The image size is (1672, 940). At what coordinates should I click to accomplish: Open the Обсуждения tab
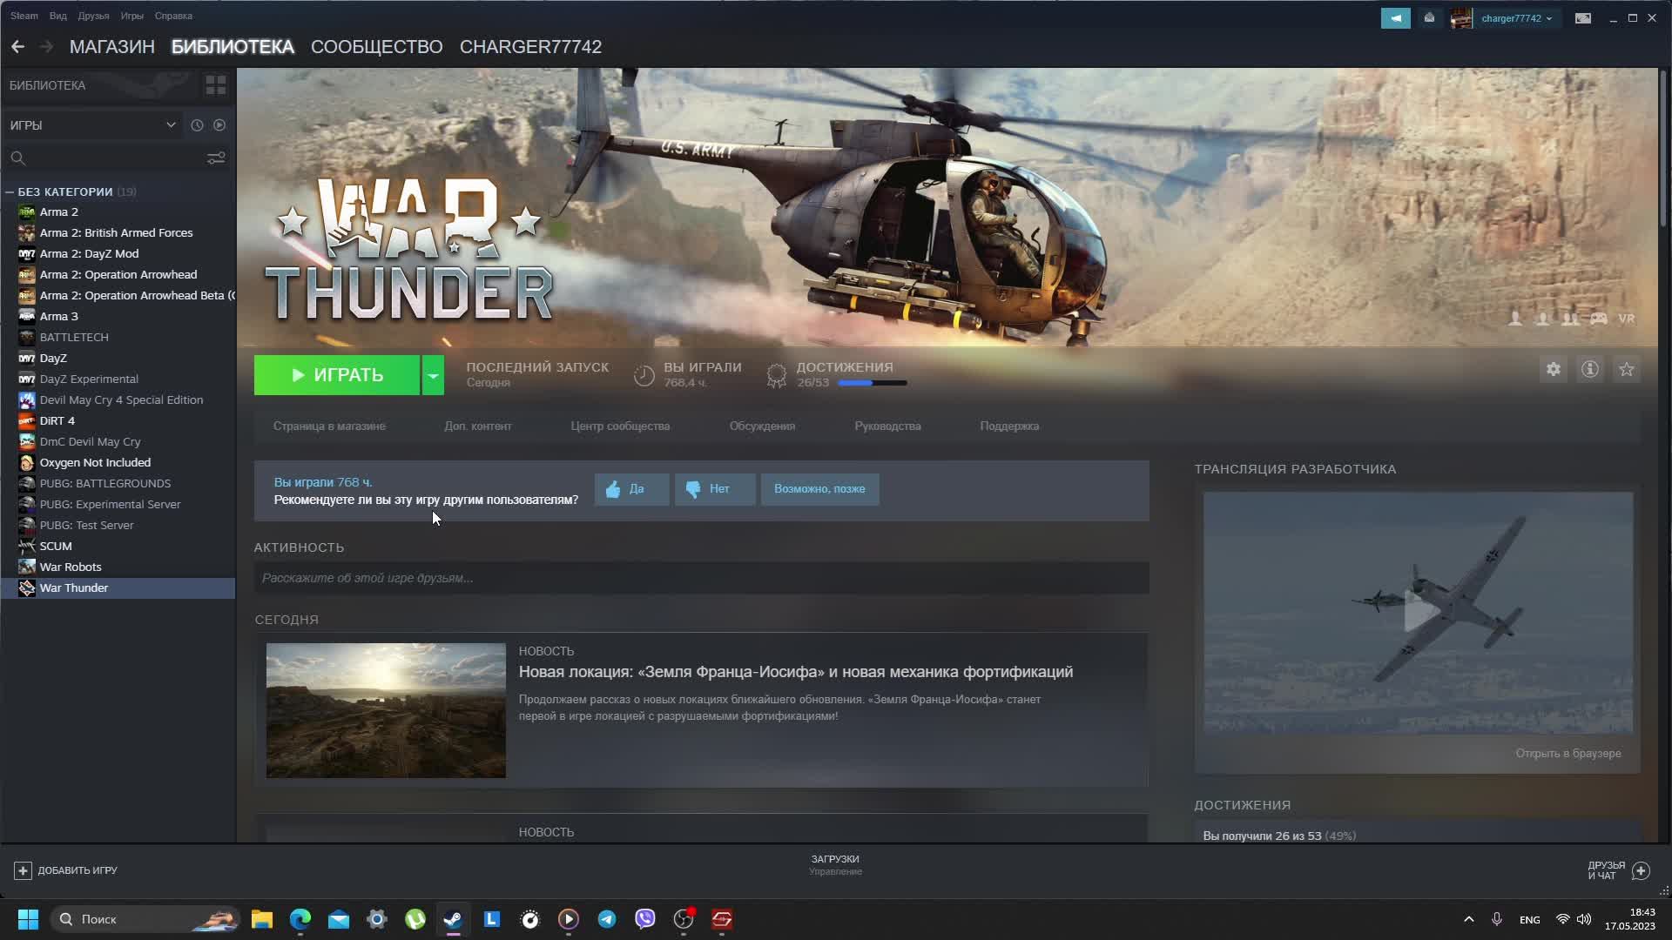point(762,426)
